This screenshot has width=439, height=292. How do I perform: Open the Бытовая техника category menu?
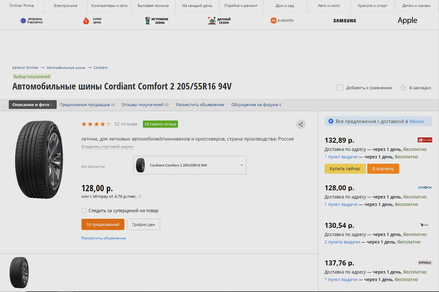point(153,6)
